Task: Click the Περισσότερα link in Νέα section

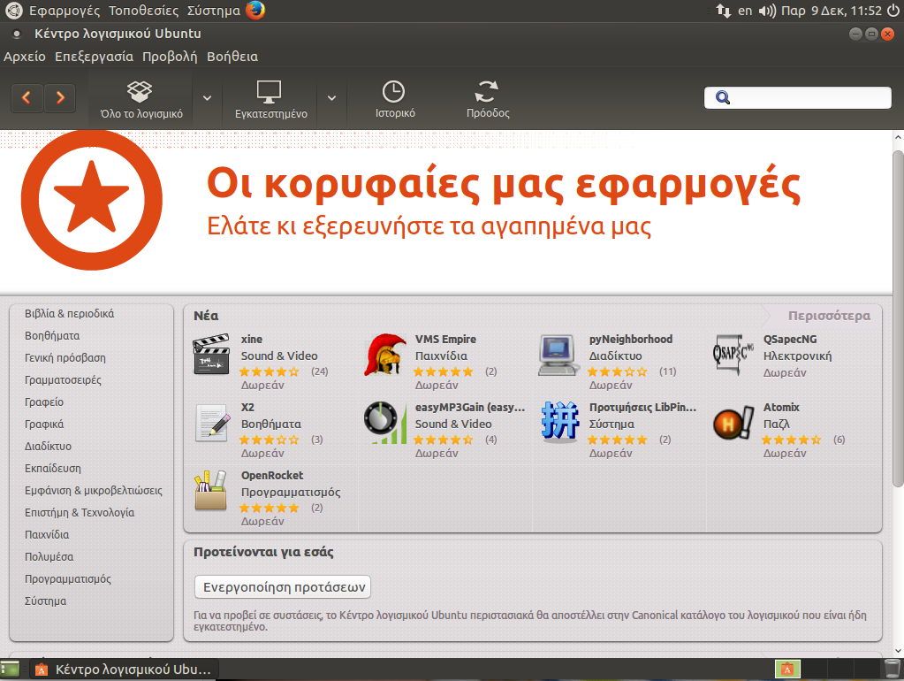Action: [x=829, y=316]
